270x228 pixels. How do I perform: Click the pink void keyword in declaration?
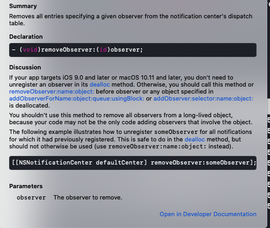coord(30,49)
